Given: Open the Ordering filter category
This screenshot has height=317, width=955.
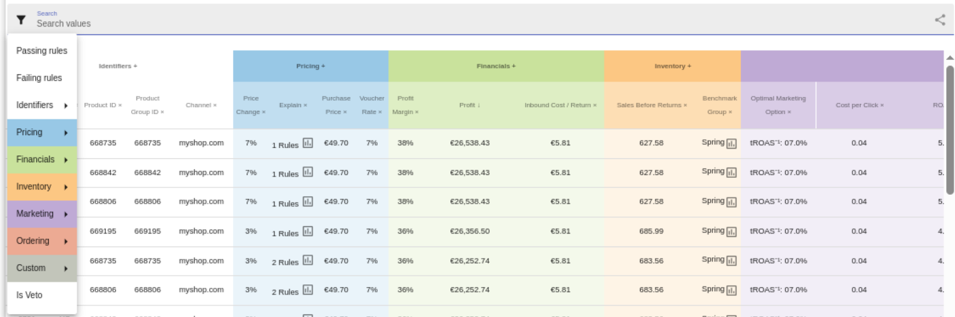Looking at the screenshot, I should coord(42,241).
